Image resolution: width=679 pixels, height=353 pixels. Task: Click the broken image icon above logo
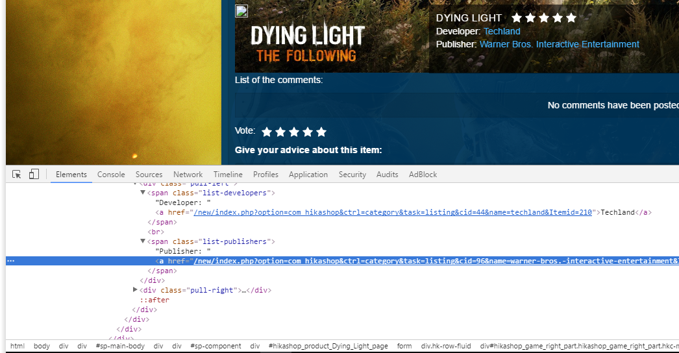click(241, 11)
